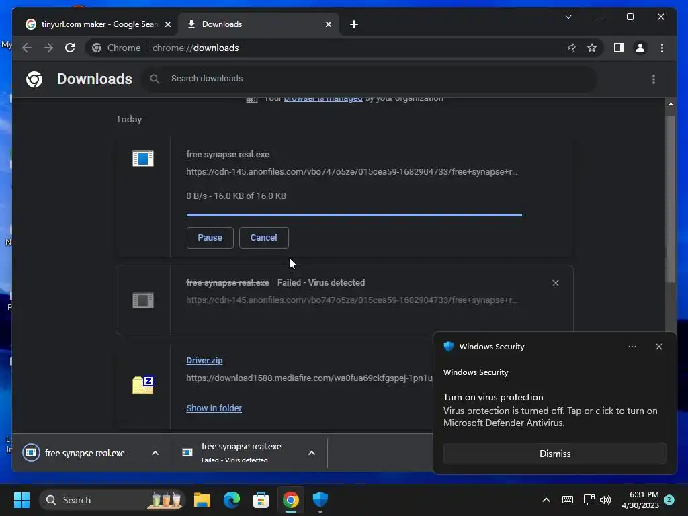Reload the Downloads page
688x516 pixels.
[70, 48]
